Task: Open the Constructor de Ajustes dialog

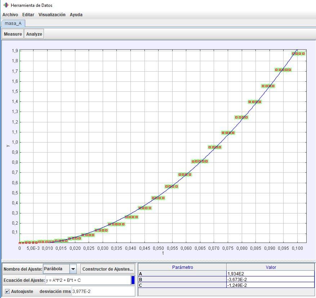Action: [x=107, y=269]
